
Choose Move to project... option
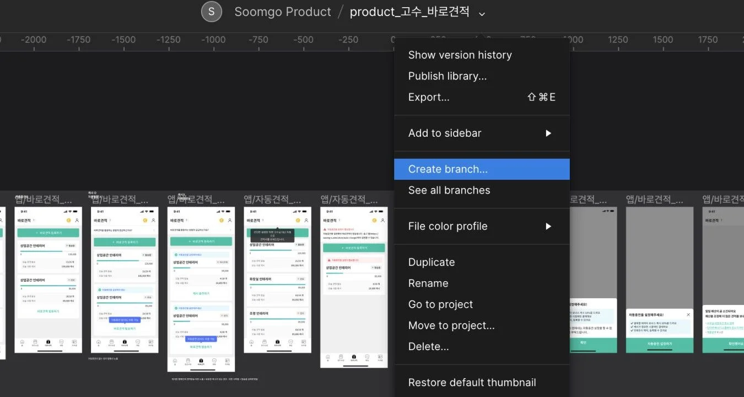(x=451, y=325)
